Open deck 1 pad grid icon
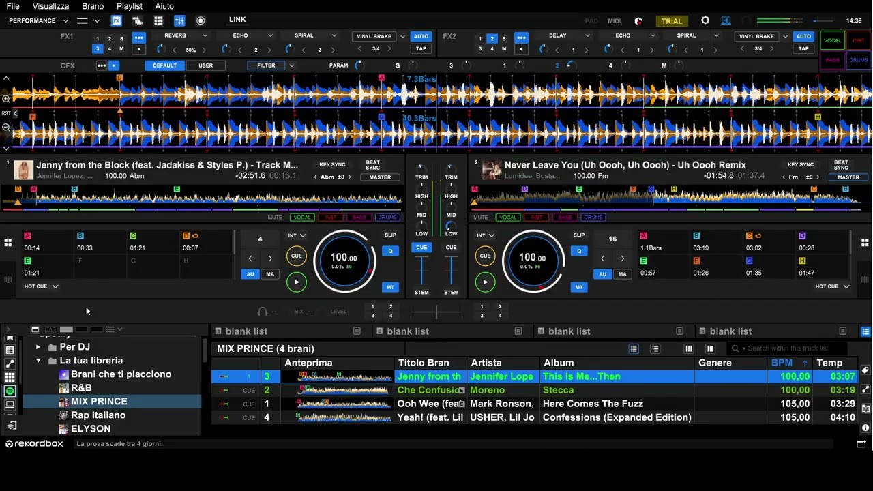873x491 pixels. point(8,243)
